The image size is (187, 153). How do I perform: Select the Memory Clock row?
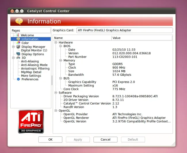(x=113, y=67)
